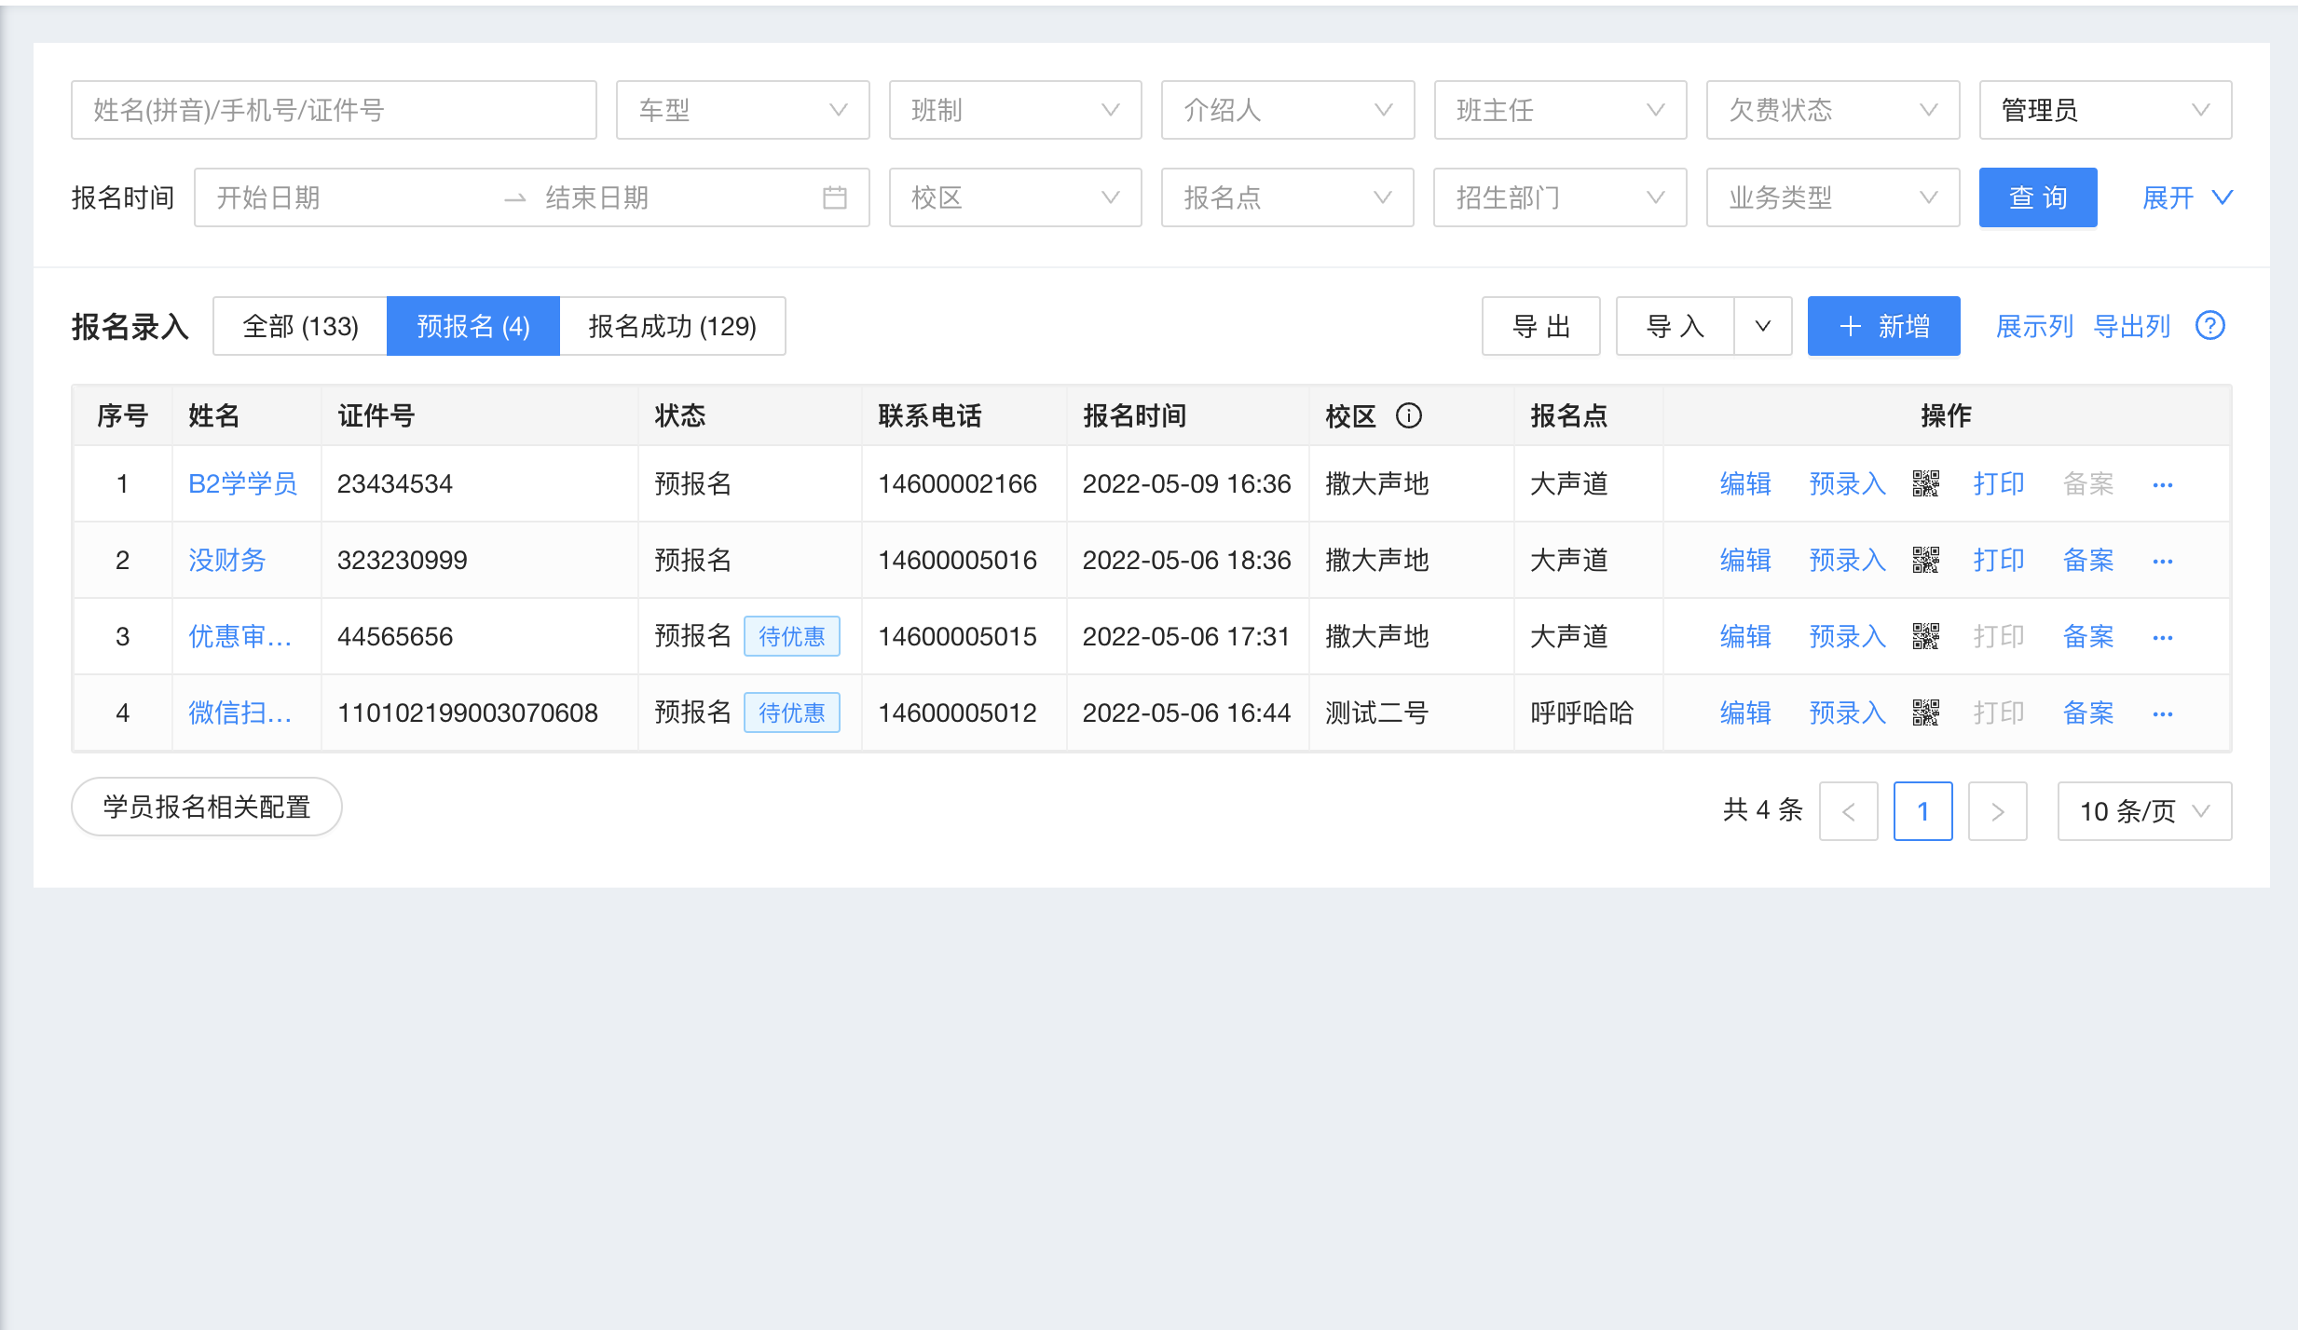Open the 导入 arrow dropdown
Screen dimensions: 2298x1330
click(x=1763, y=326)
